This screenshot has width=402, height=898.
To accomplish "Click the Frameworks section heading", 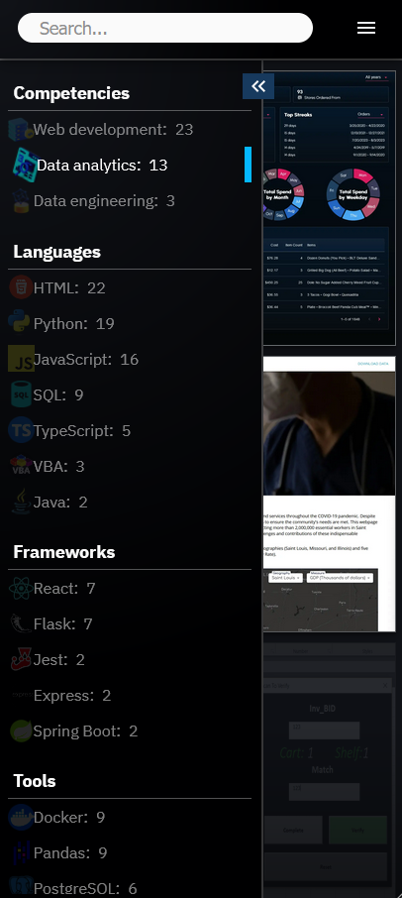I will pos(64,551).
